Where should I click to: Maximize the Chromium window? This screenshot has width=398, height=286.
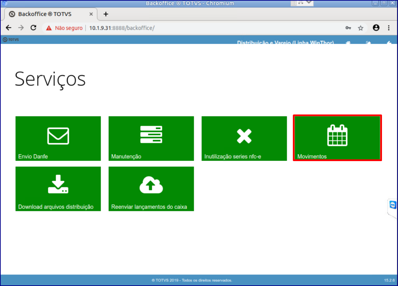[x=384, y=3]
